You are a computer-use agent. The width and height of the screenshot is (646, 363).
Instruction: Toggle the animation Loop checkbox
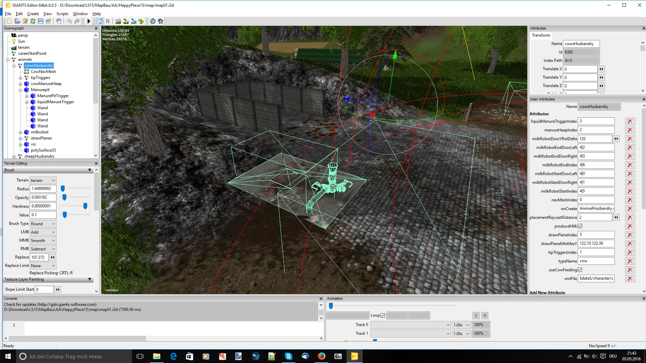click(383, 316)
